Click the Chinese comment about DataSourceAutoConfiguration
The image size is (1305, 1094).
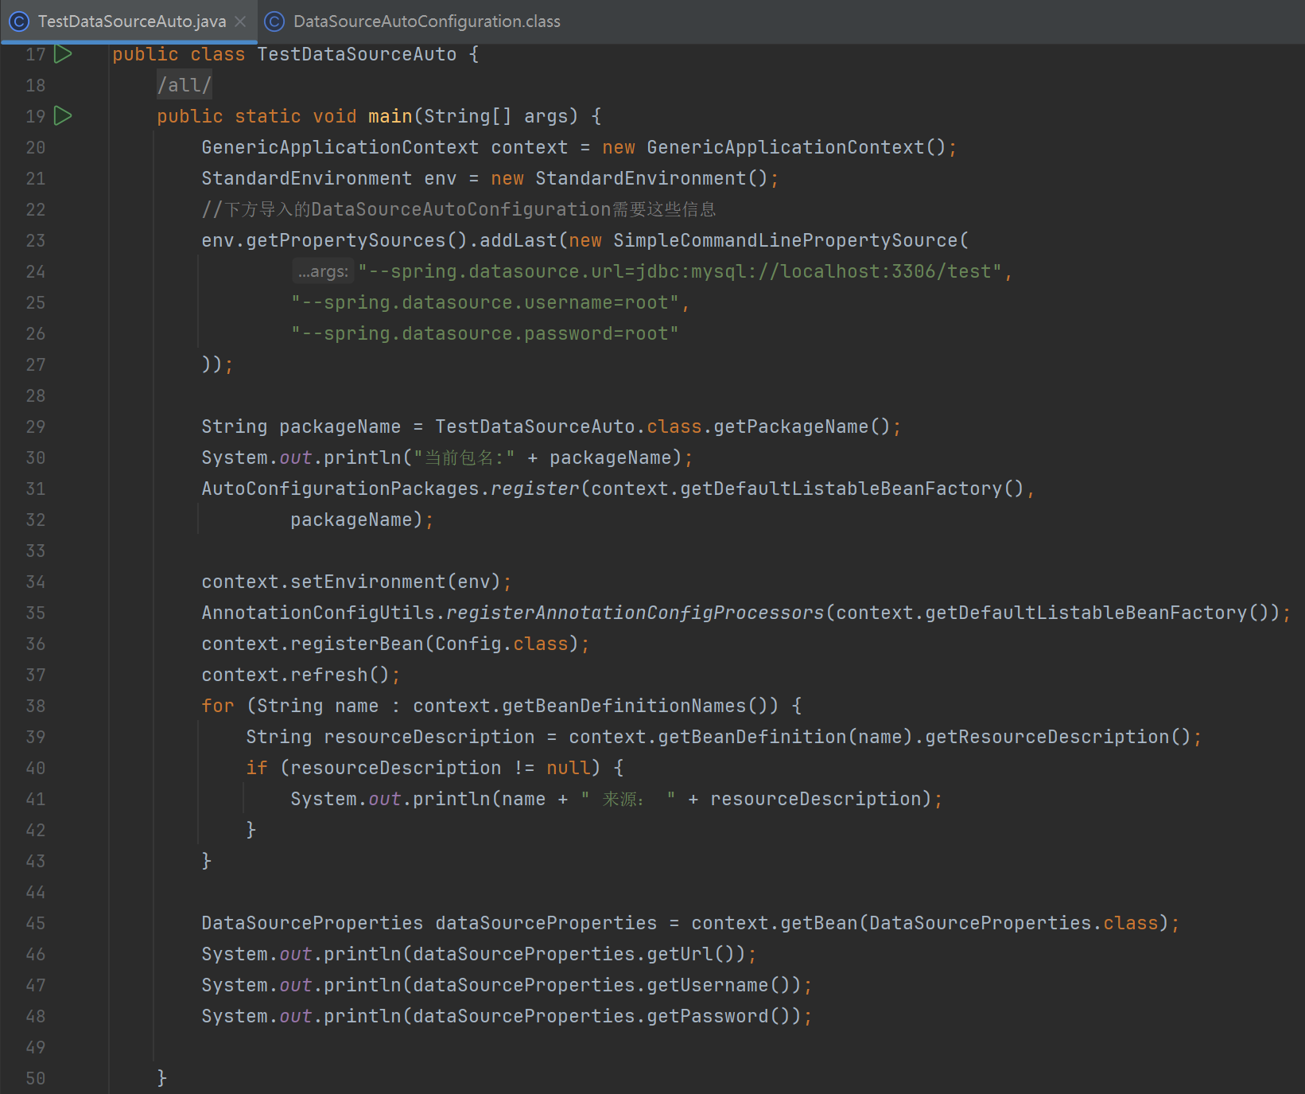tap(459, 210)
